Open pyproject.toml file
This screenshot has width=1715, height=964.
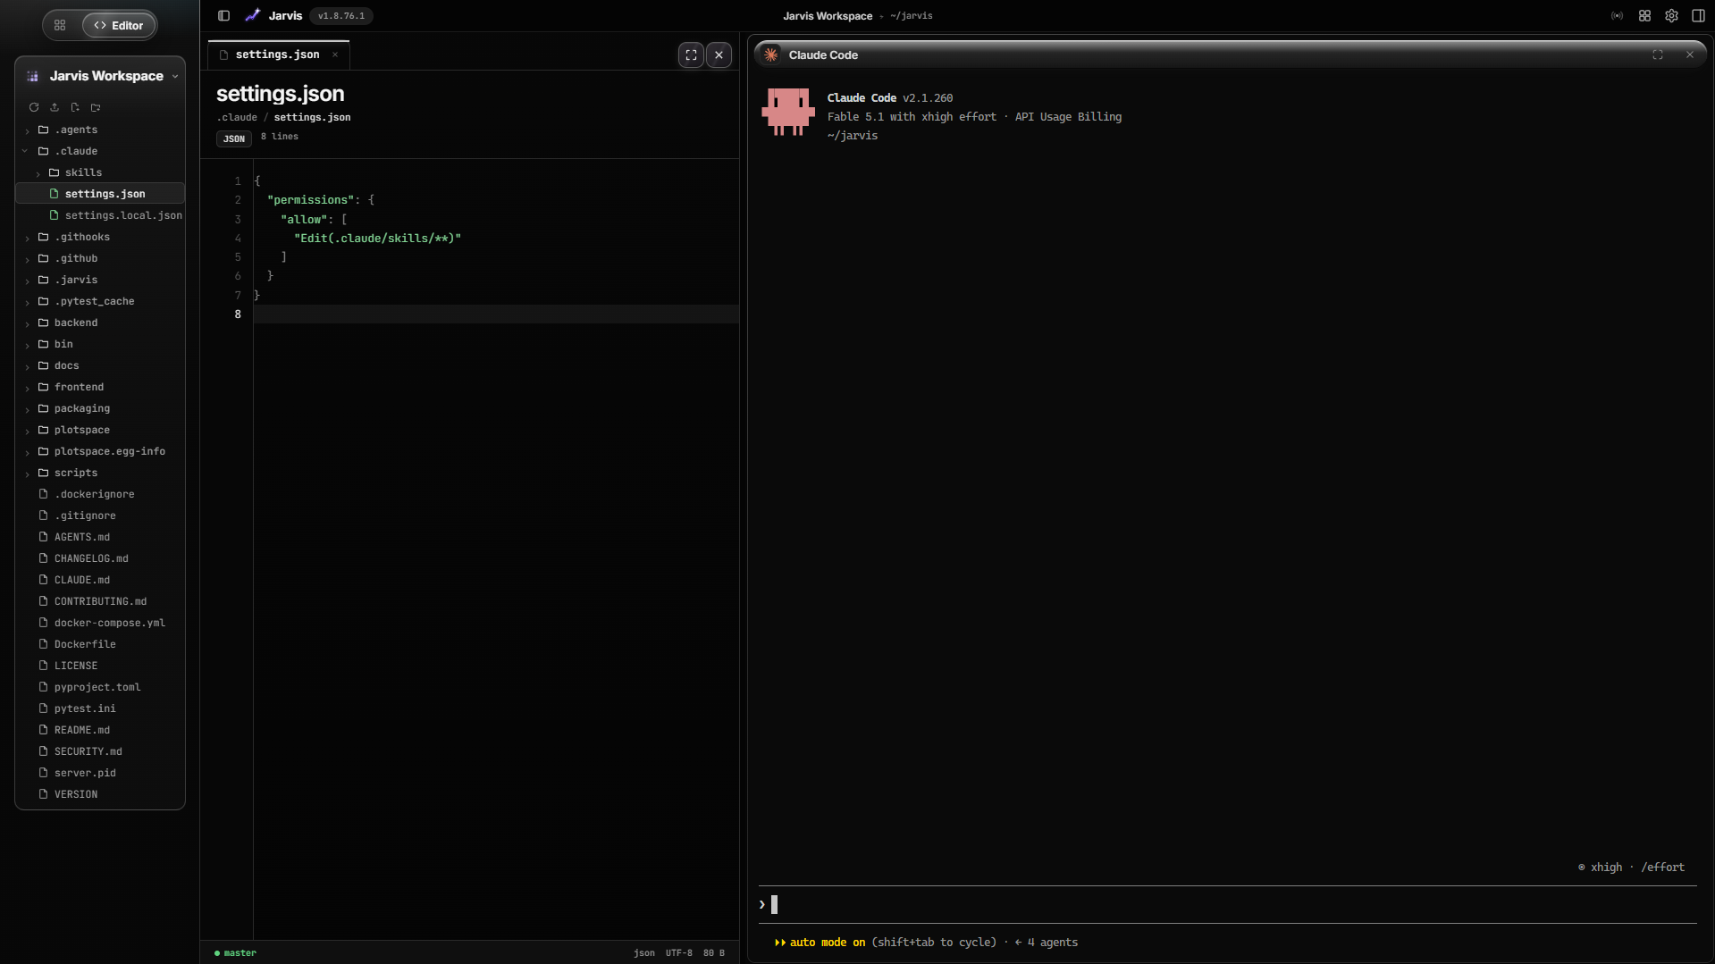click(x=100, y=687)
